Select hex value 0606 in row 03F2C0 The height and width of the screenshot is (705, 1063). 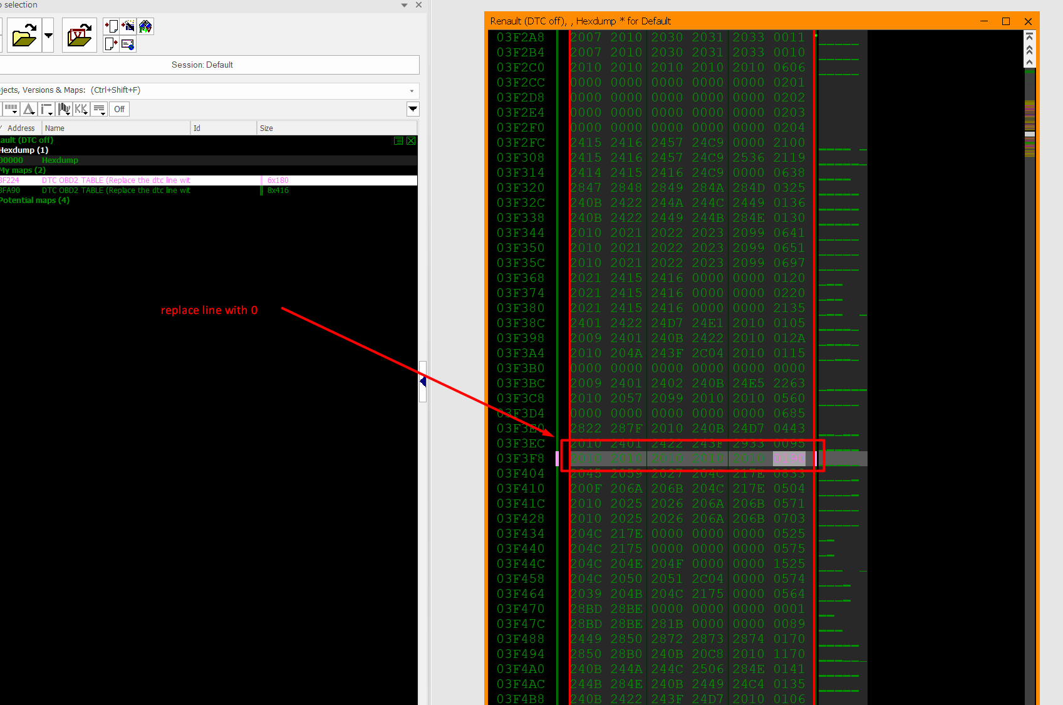pyautogui.click(x=789, y=68)
